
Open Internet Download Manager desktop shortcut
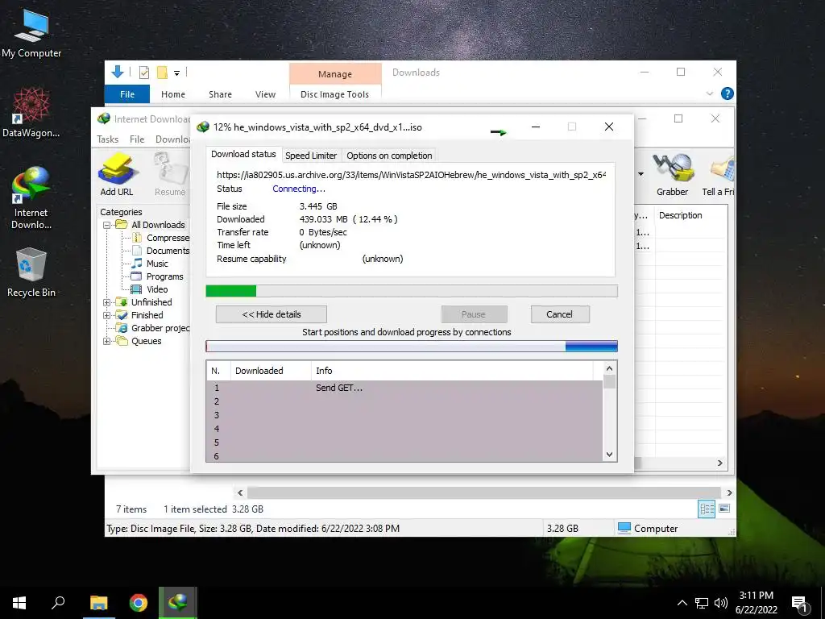click(x=31, y=197)
